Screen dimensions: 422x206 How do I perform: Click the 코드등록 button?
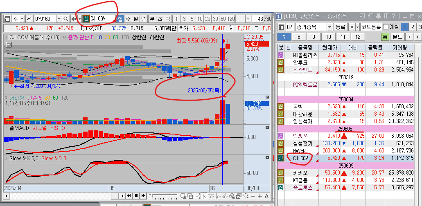tap(371, 27)
